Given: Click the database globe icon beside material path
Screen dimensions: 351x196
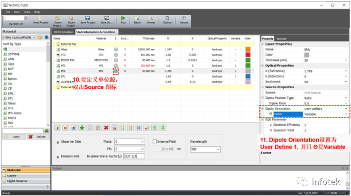Looking at the screenshot, I should point(46,37).
